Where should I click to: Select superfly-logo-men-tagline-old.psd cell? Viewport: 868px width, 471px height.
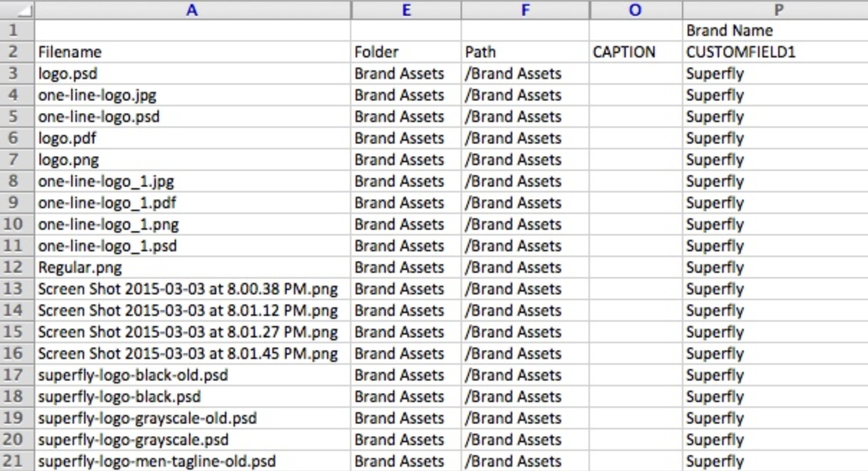[x=193, y=461]
